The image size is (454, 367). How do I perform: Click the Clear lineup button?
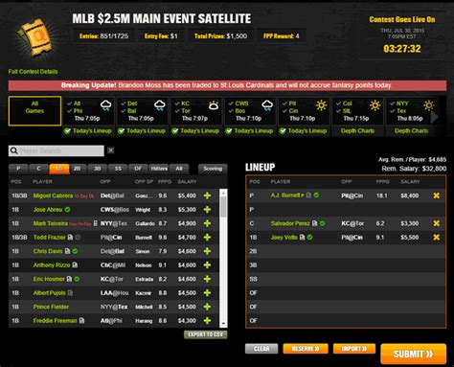click(x=261, y=349)
